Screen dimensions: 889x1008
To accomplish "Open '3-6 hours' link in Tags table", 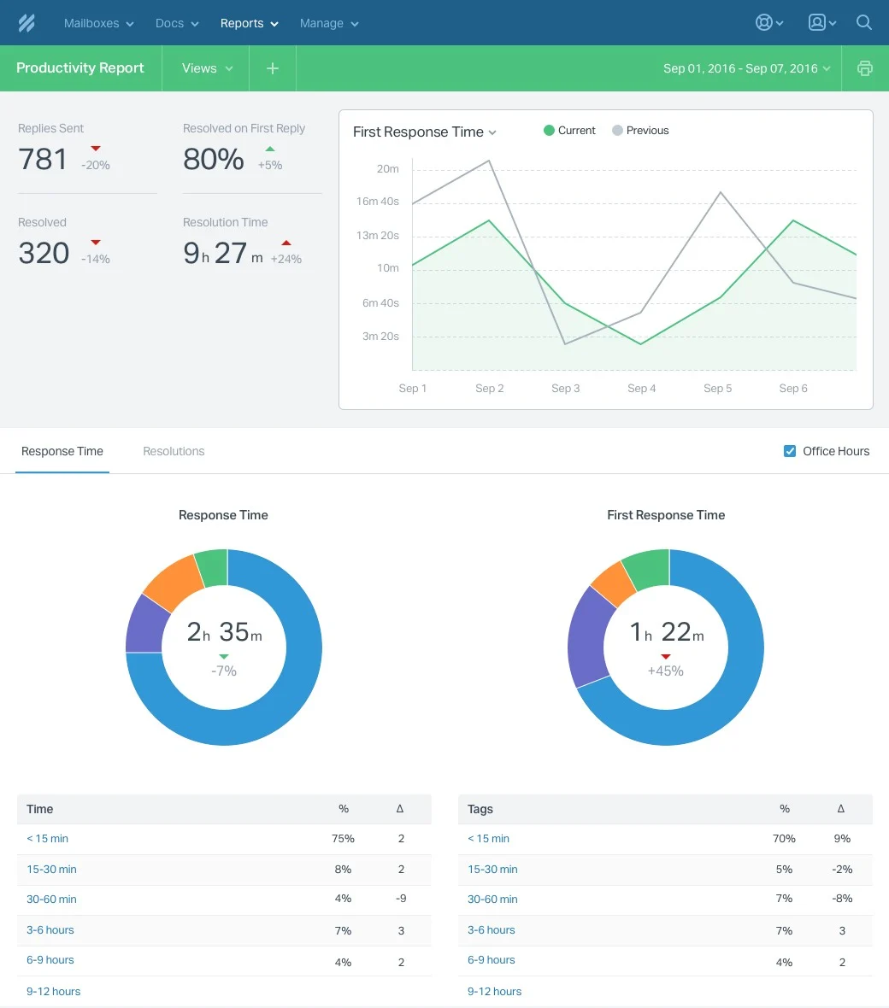I will coord(491,930).
